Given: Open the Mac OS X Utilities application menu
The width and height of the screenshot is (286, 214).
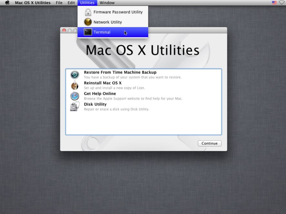Looking at the screenshot, I should pos(33,3).
